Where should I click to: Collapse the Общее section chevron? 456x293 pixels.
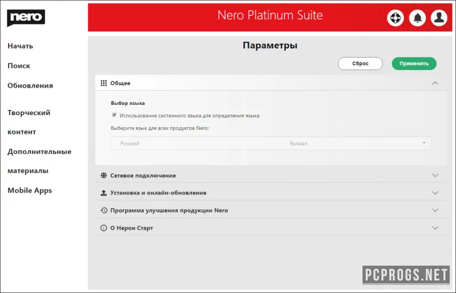[x=435, y=83]
